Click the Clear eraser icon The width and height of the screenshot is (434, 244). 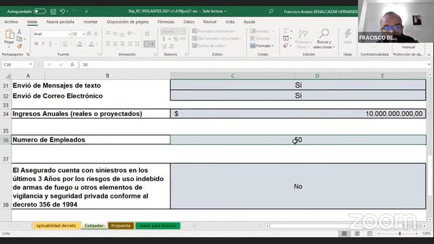pyautogui.click(x=285, y=45)
